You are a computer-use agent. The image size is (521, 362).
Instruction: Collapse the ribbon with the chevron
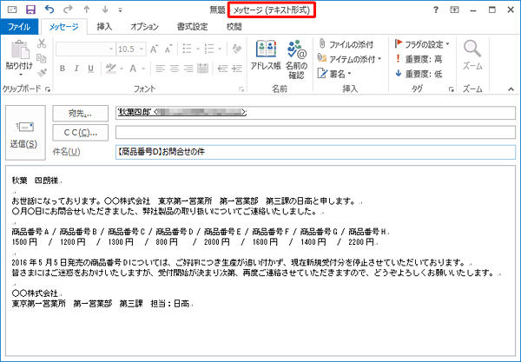(511, 89)
